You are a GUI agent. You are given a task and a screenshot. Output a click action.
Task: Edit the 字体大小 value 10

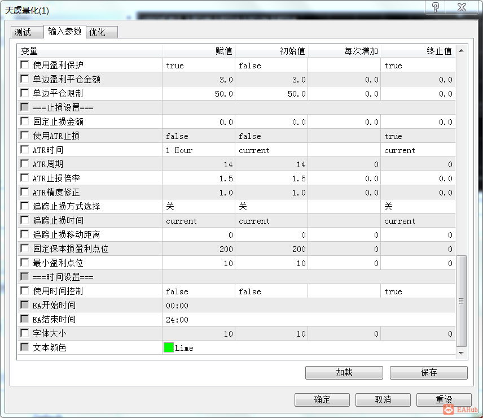(x=199, y=333)
